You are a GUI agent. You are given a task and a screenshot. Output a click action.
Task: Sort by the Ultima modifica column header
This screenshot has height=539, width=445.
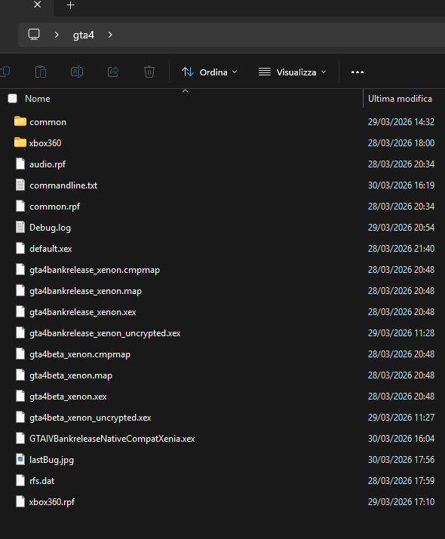click(x=400, y=99)
